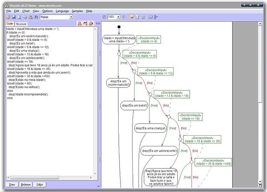
Task: Open the Chart menu
Action: click(26, 11)
